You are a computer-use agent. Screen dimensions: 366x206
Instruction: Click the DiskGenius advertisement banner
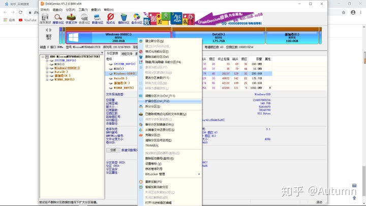point(203,19)
